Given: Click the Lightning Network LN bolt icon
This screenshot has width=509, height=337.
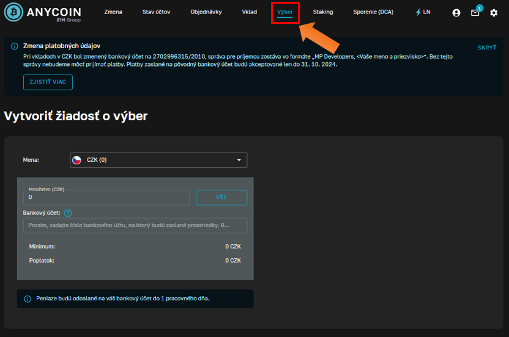Looking at the screenshot, I should 418,12.
